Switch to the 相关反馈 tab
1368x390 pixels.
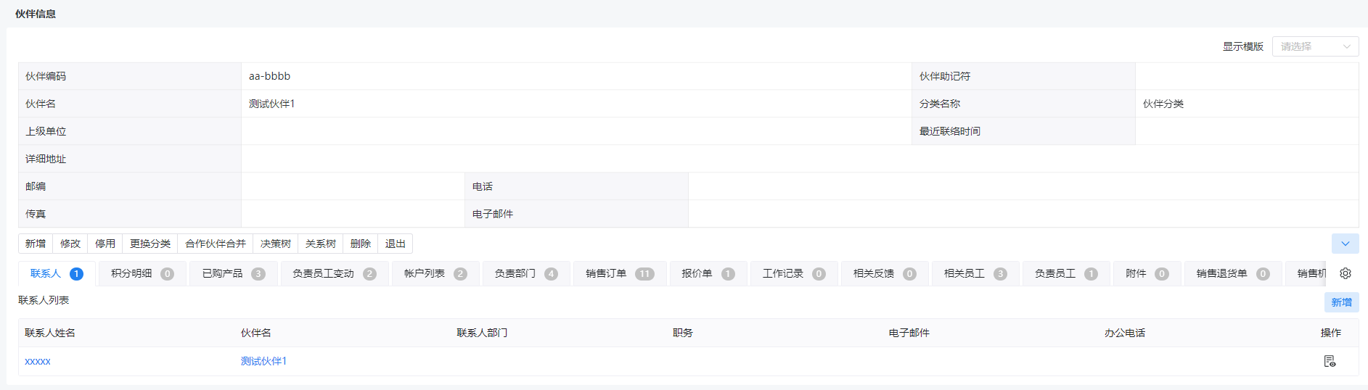point(885,273)
